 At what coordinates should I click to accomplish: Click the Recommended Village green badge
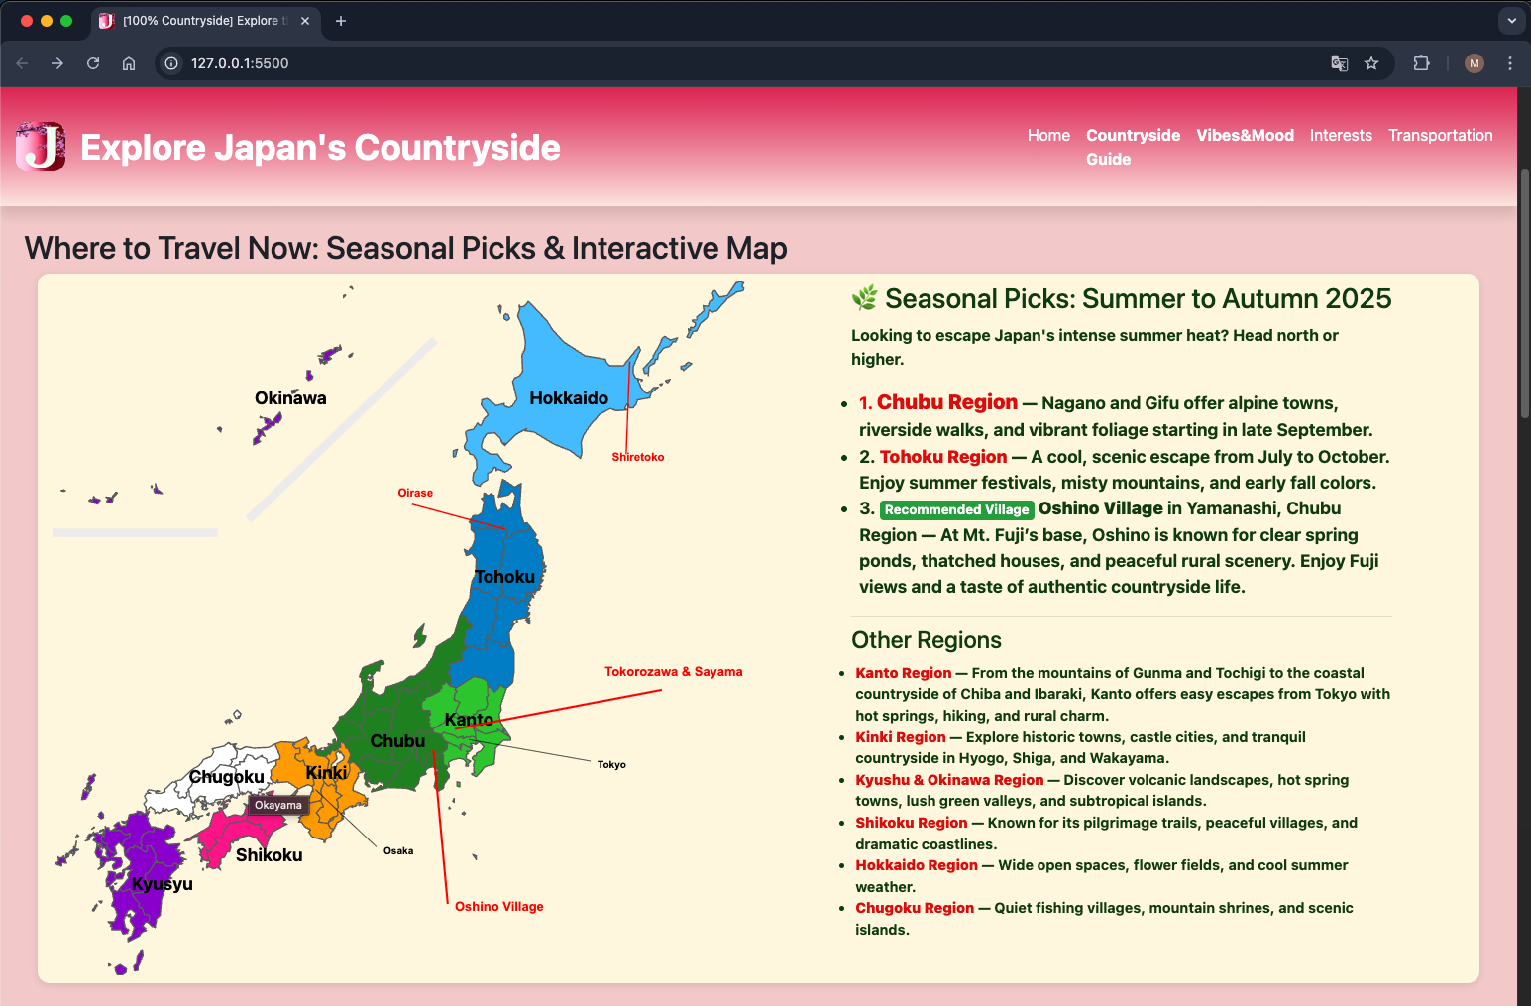coord(956,509)
